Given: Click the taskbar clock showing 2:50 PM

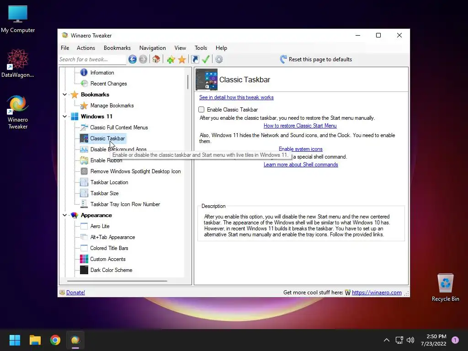Looking at the screenshot, I should pos(434,340).
